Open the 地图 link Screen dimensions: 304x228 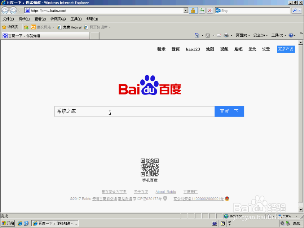pyautogui.click(x=210, y=49)
